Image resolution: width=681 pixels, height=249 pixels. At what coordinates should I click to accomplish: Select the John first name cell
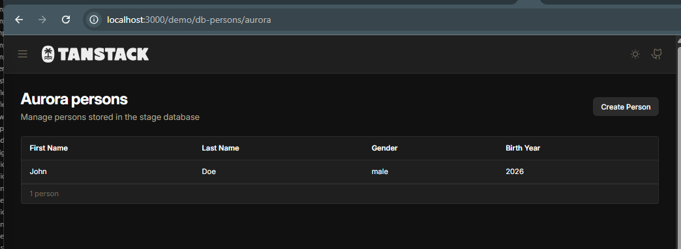coord(38,171)
